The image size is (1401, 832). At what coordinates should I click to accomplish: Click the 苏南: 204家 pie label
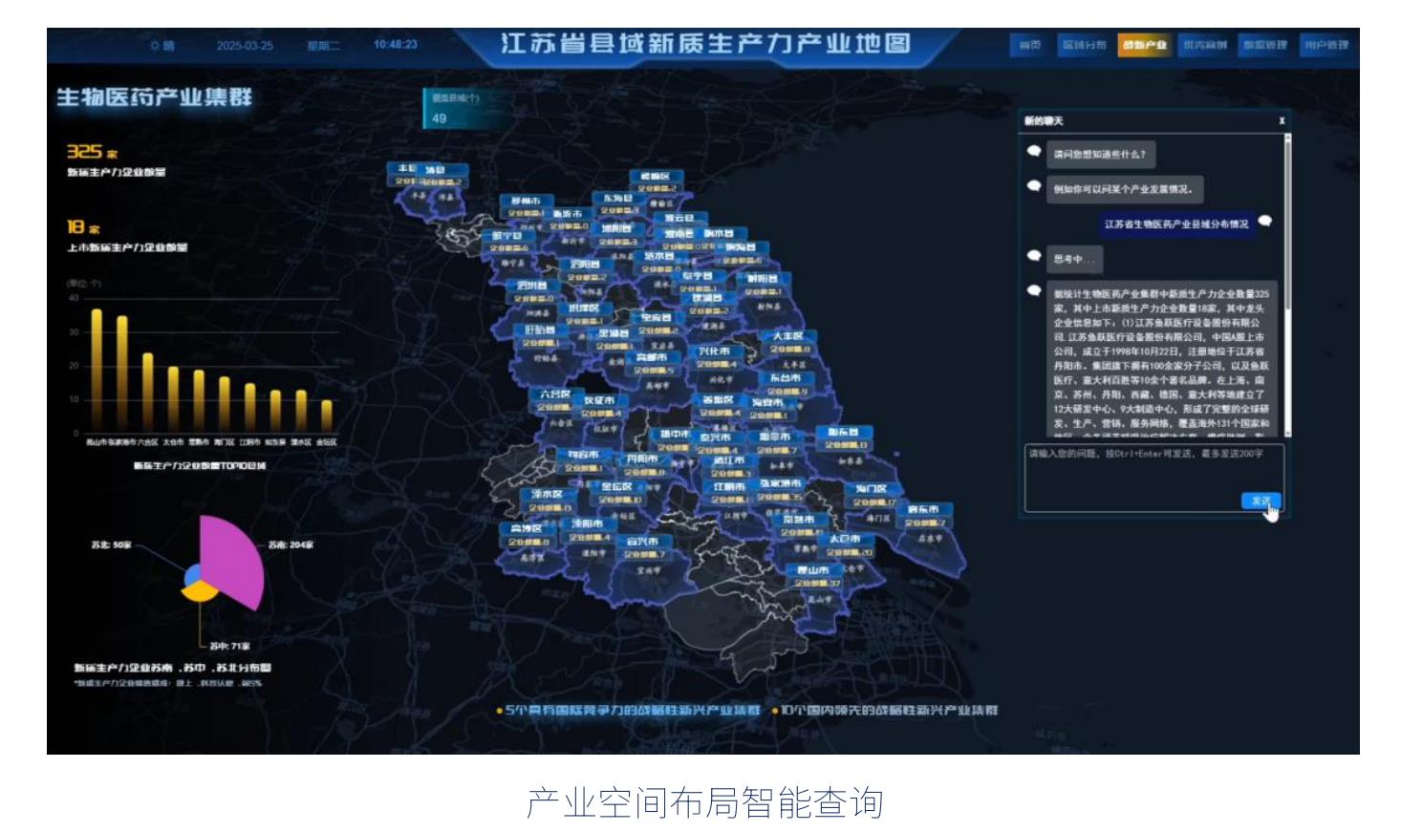pos(290,544)
